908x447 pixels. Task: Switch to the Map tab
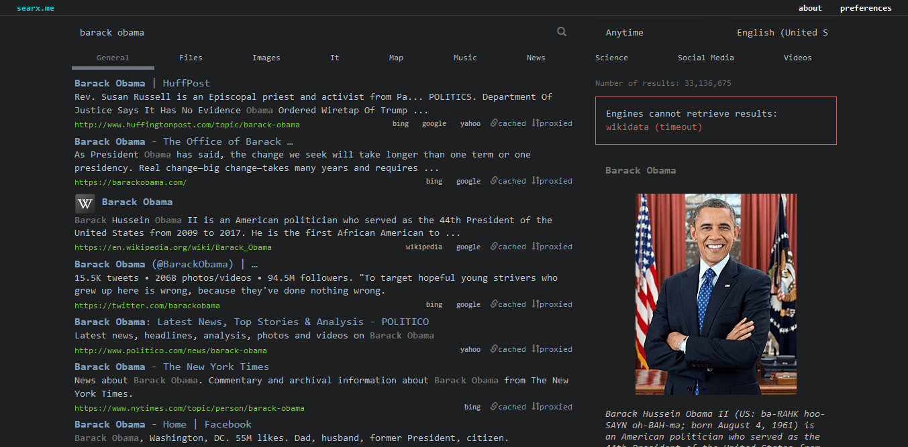(x=396, y=58)
